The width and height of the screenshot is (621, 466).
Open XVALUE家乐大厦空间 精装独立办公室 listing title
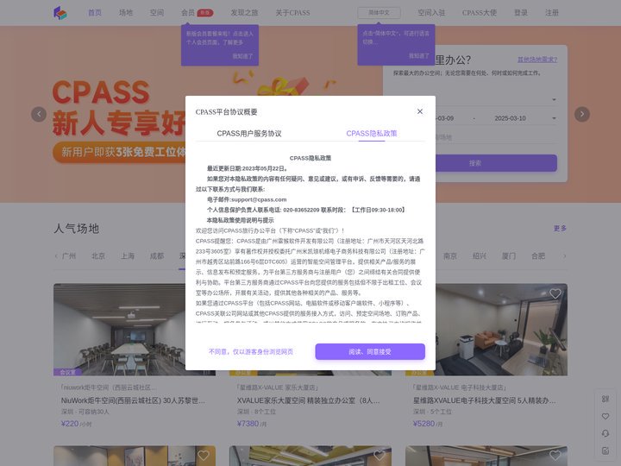[309, 400]
